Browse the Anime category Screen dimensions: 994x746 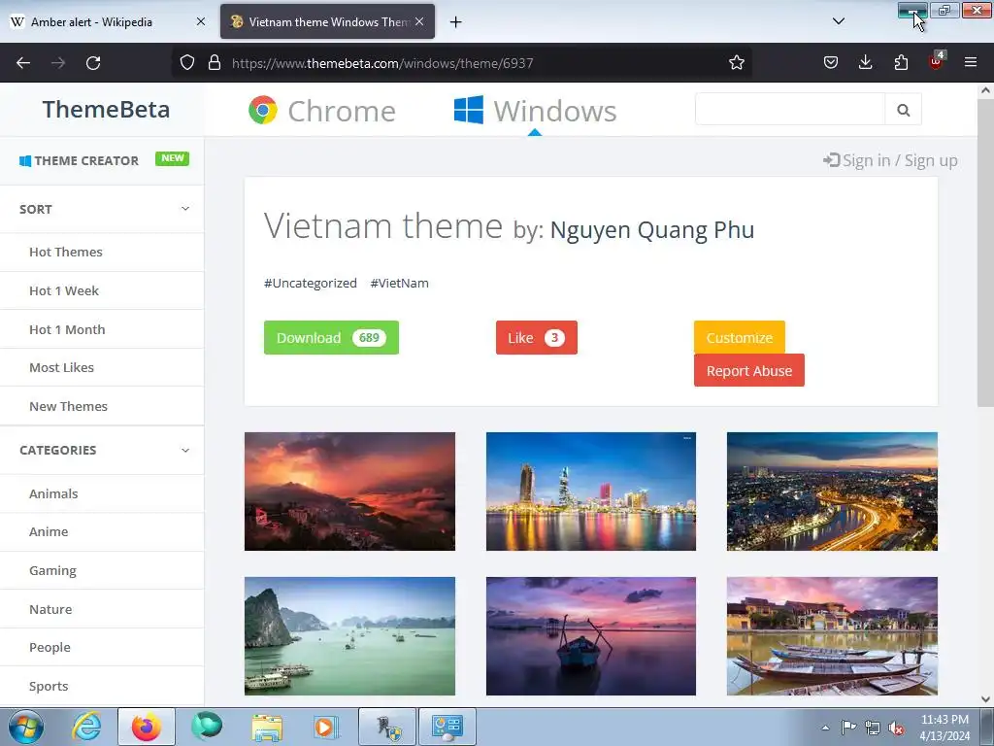(49, 531)
